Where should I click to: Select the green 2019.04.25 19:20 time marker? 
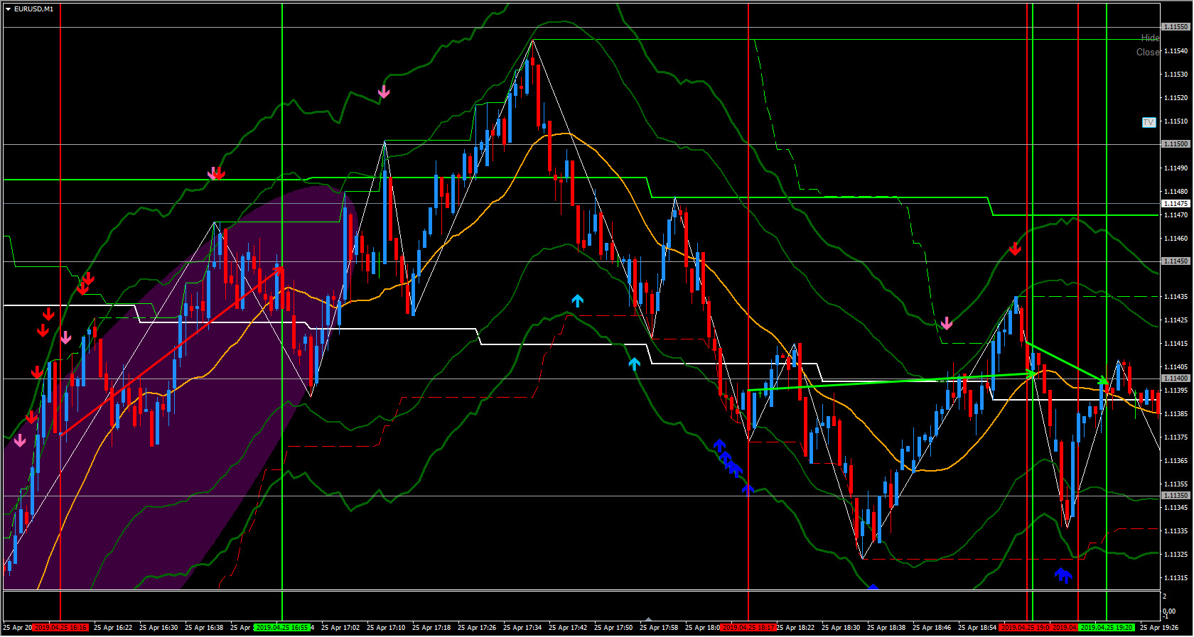pos(1106,628)
